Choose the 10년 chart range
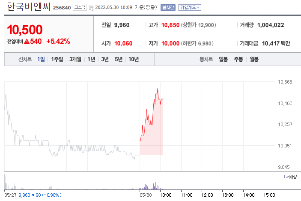The width and height of the screenshot is (301, 201). point(134,59)
